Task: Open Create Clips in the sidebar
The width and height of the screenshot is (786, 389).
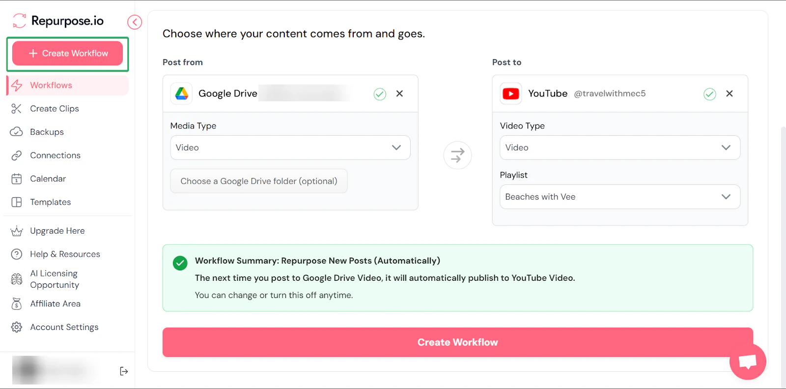Action: 55,109
